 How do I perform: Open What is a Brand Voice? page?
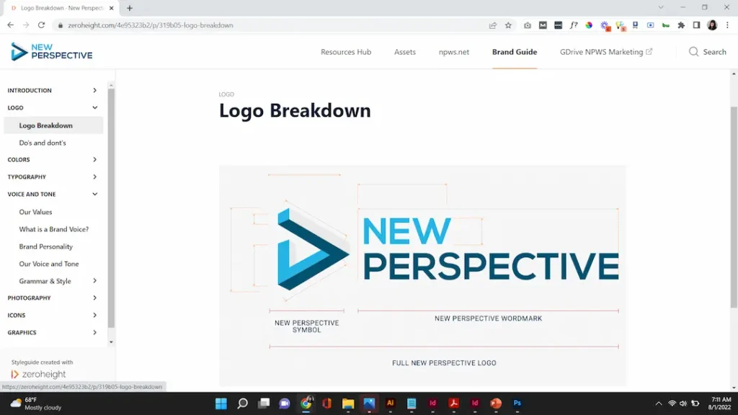(x=53, y=229)
